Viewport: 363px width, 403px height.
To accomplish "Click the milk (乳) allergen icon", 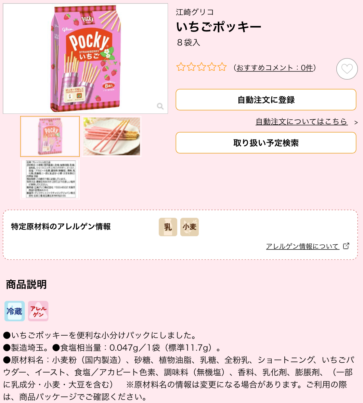I will 168,227.
